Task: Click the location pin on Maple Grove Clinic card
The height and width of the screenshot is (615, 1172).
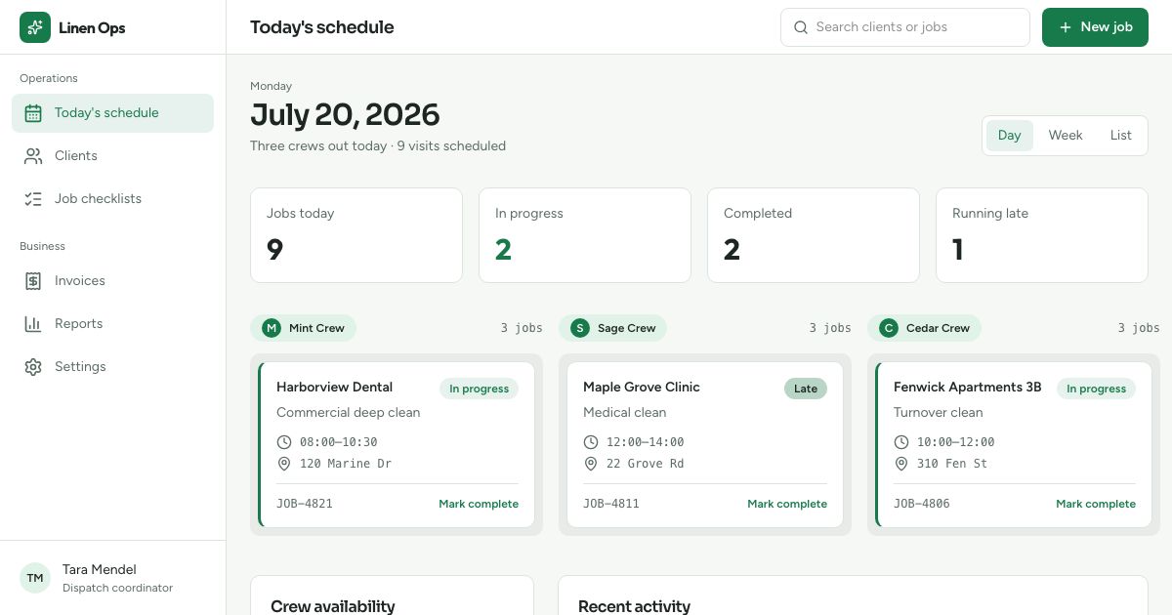Action: tap(591, 464)
